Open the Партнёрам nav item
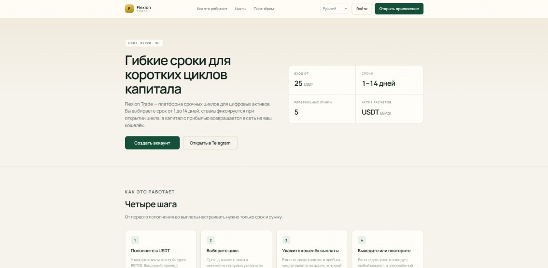The width and height of the screenshot is (548, 268). [264, 9]
